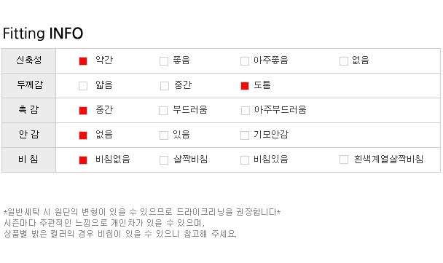
Task: Uncheck the red 없음 box in 안감 row
Action: pyautogui.click(x=83, y=136)
